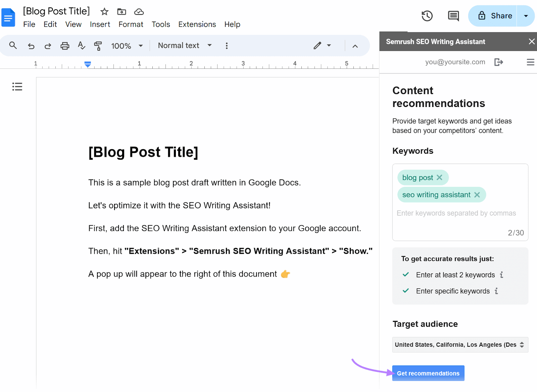537x392 pixels.
Task: Star this document as favorite
Action: coord(104,11)
